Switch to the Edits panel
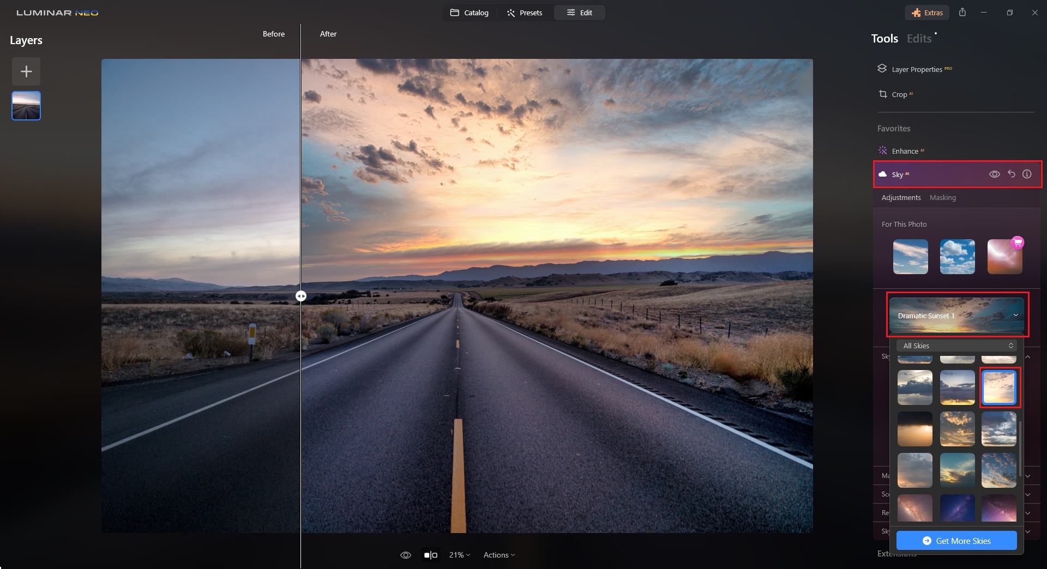The height and width of the screenshot is (569, 1047). coord(919,39)
